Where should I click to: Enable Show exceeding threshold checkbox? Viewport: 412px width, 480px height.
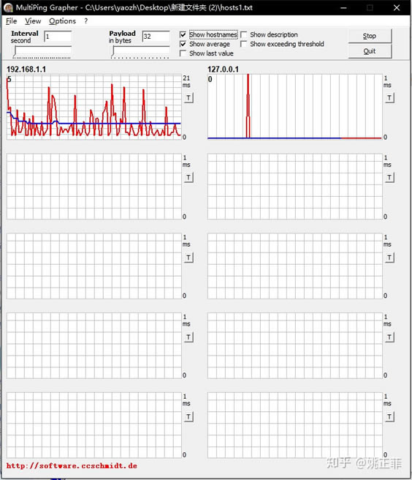tap(243, 44)
